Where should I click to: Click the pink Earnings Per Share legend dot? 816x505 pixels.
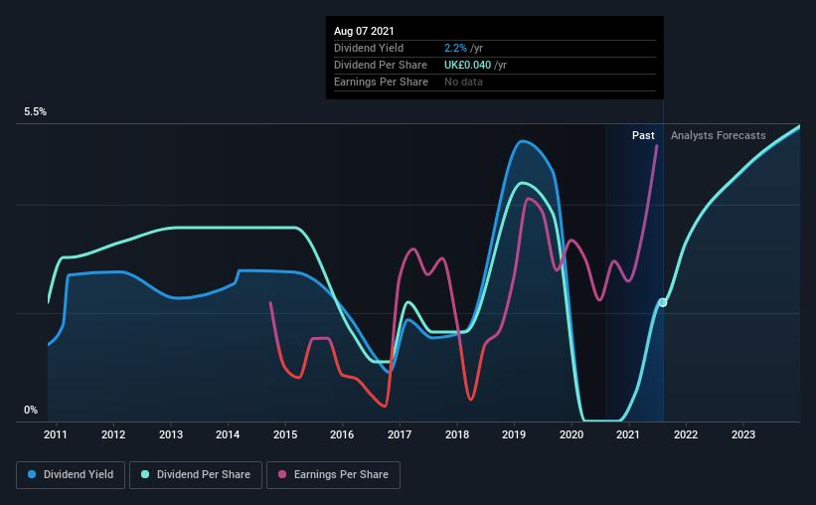(x=282, y=474)
